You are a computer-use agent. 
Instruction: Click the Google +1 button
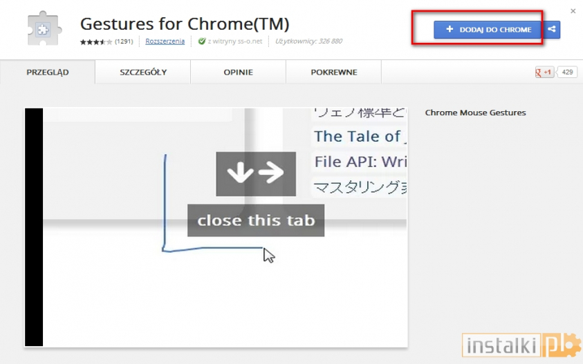(544, 72)
